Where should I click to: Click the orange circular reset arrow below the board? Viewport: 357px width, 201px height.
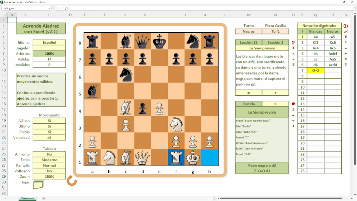coord(72,181)
